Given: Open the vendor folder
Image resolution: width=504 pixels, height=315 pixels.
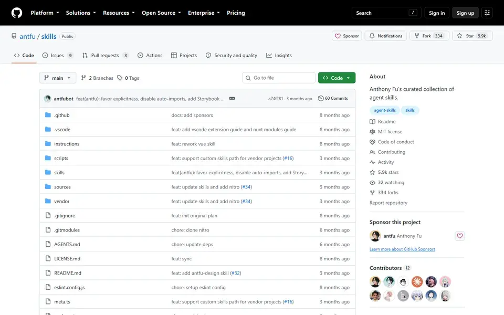Looking at the screenshot, I should (x=62, y=202).
